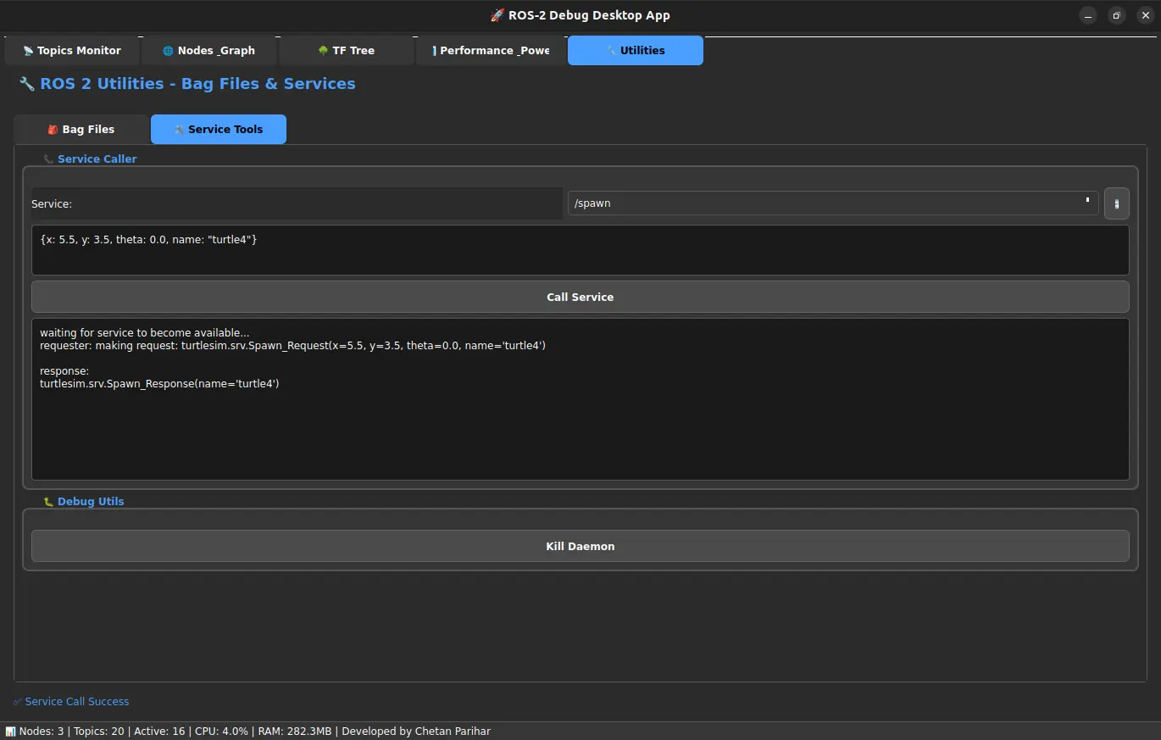
Task: Click the tree icon on TF Tree tab
Action: [x=323, y=51]
